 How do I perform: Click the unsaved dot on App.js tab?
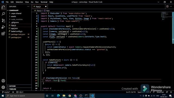pyautogui.click(x=46, y=7)
